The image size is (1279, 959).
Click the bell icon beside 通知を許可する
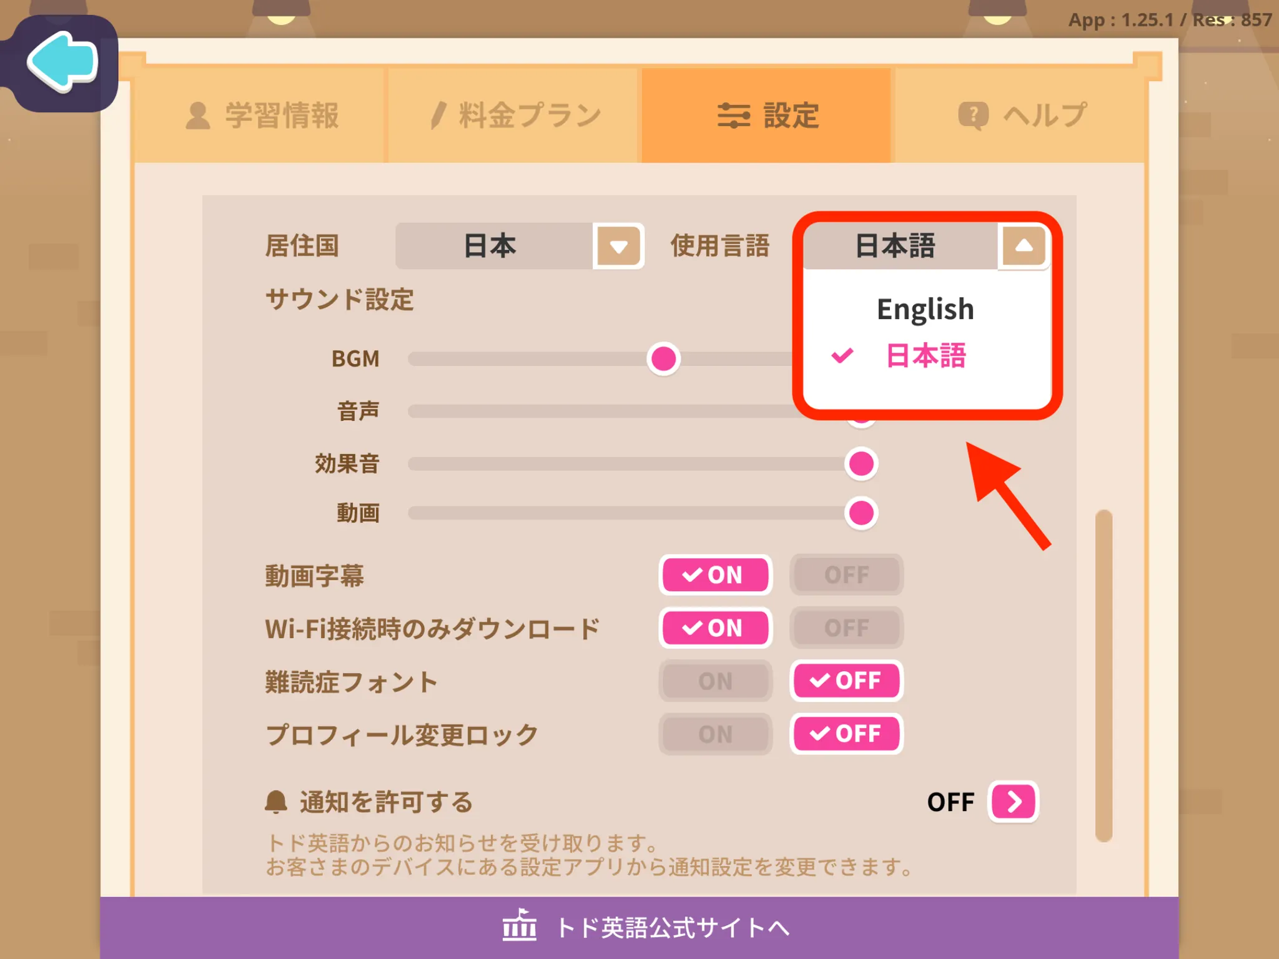pyautogui.click(x=275, y=802)
